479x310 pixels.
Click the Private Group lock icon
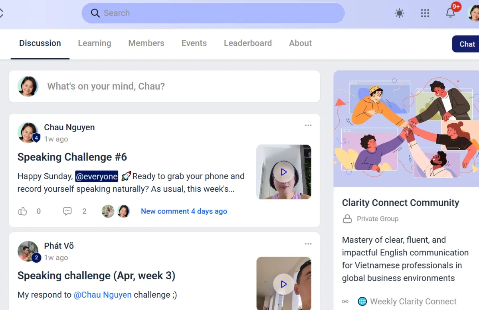click(x=347, y=219)
